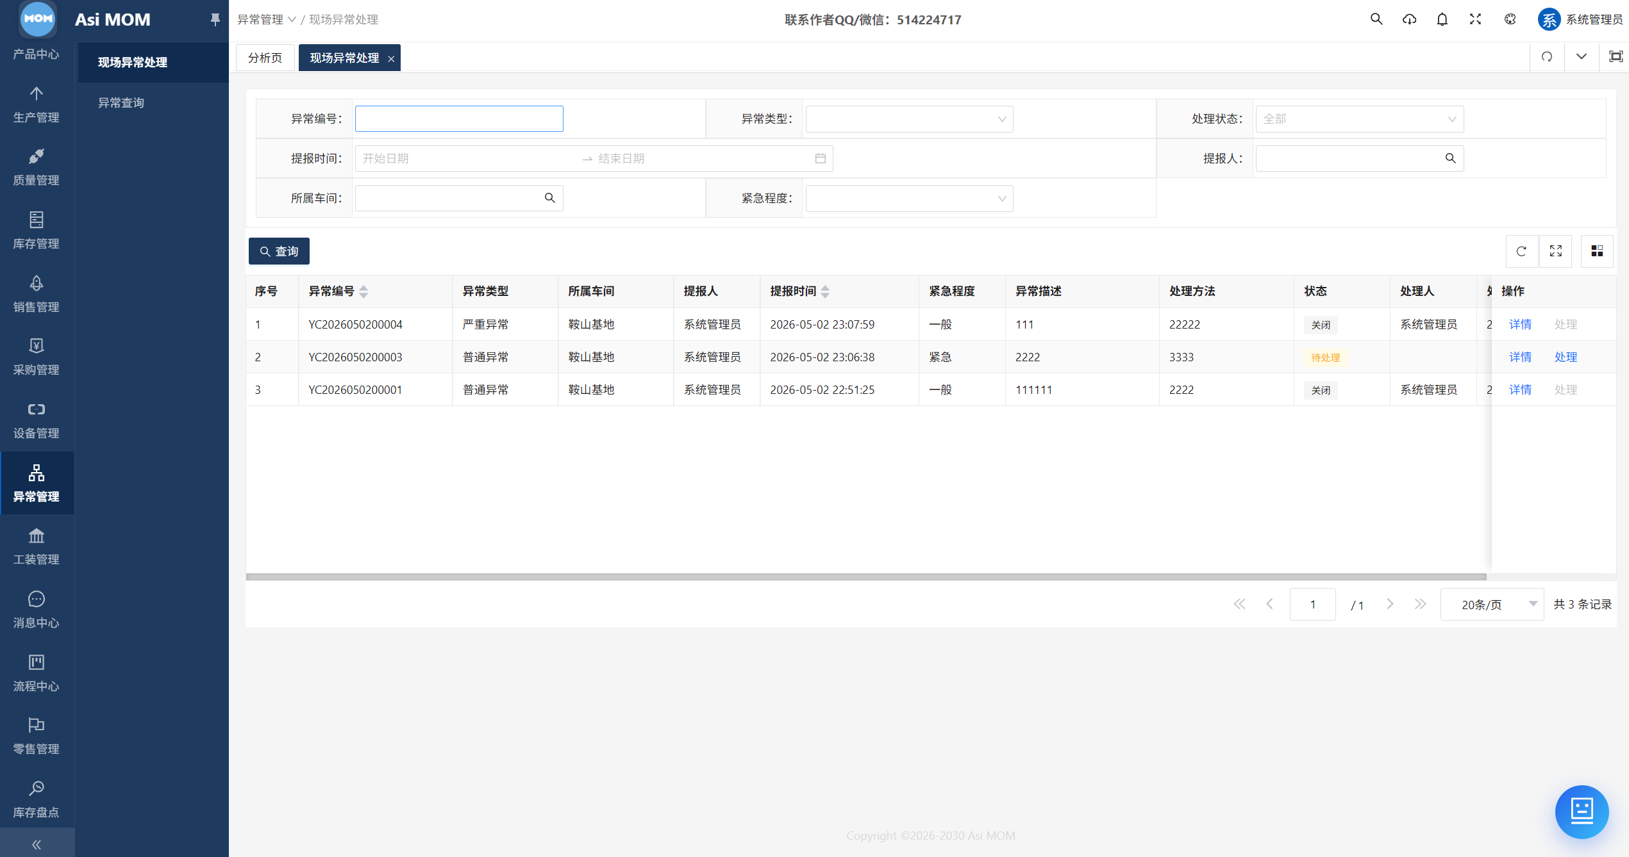Open 消息中心 module
The image size is (1629, 857).
click(37, 609)
